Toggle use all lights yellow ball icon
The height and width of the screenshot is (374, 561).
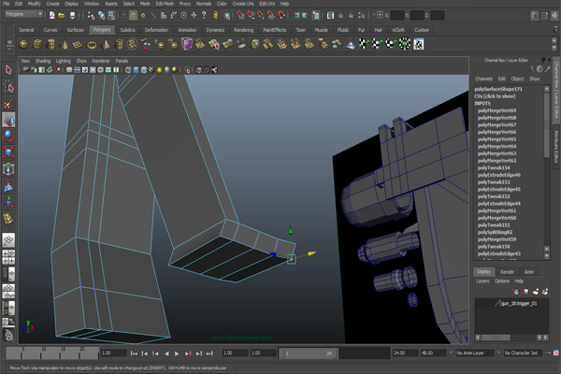tap(160, 70)
